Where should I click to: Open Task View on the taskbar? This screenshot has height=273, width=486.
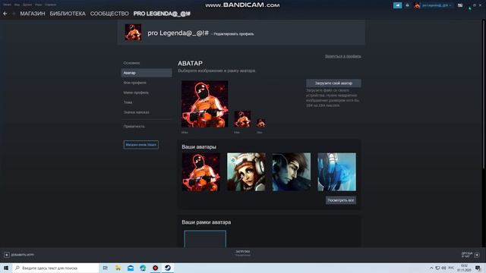point(106,268)
